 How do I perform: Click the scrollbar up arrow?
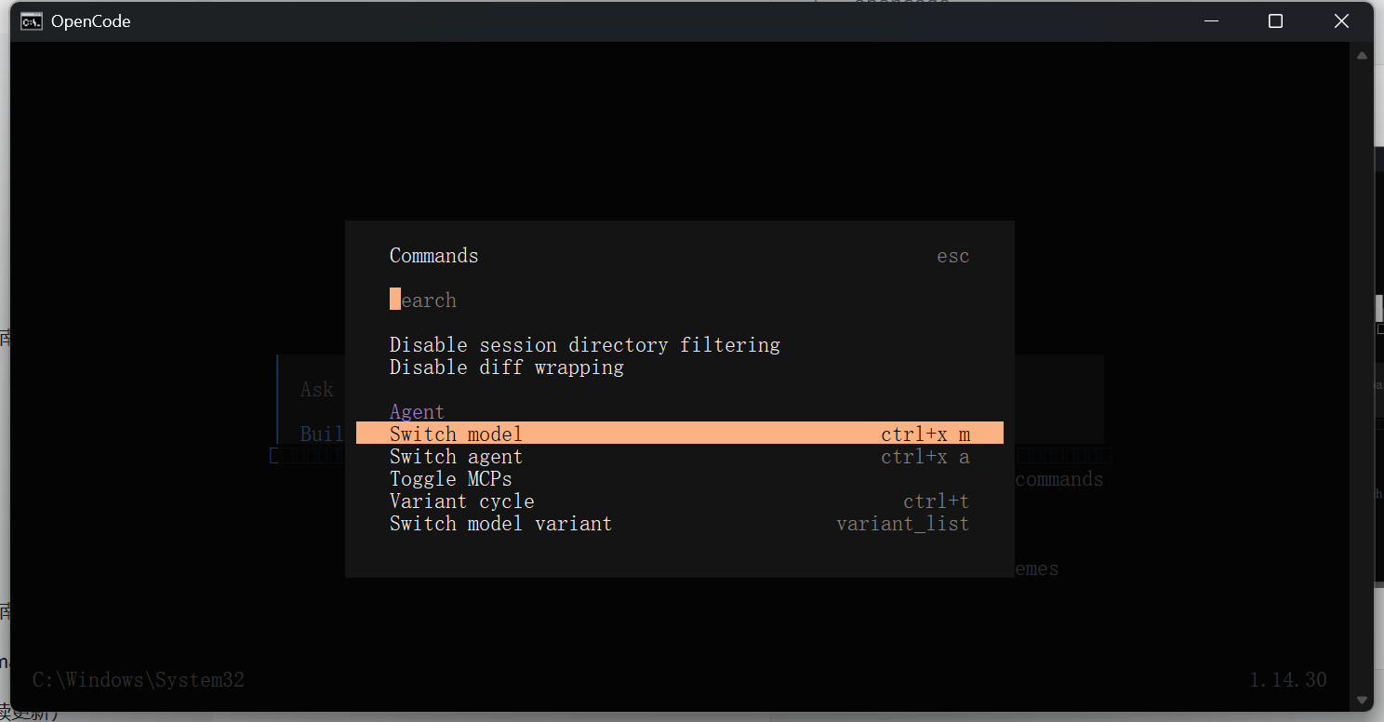click(1363, 55)
